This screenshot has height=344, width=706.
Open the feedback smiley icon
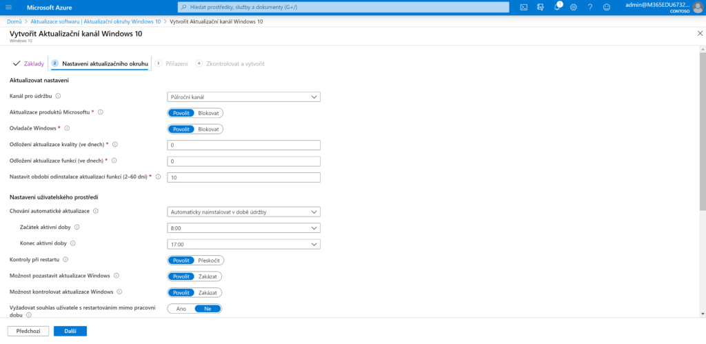pos(607,7)
